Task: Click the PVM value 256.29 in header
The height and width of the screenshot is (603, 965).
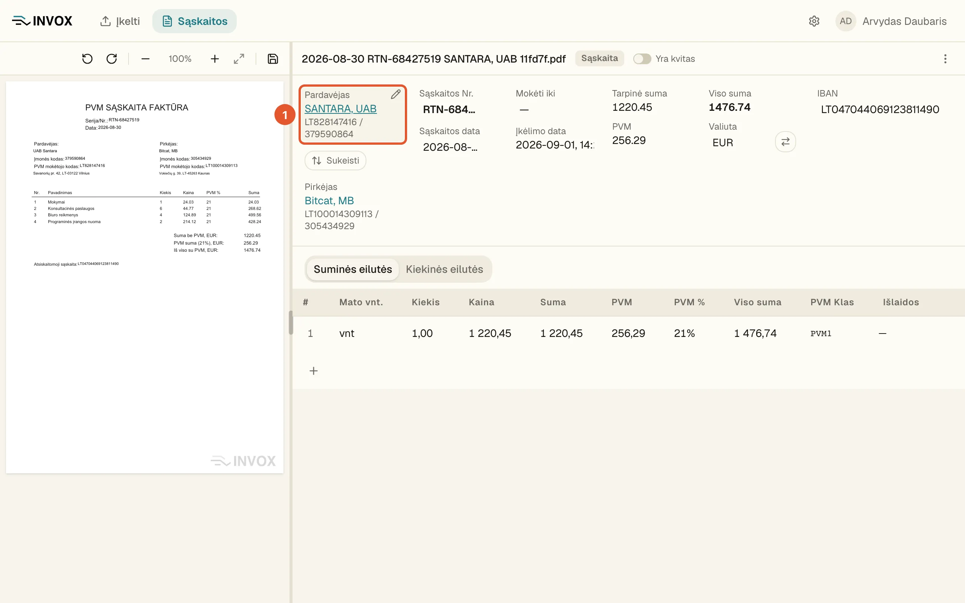Action: click(x=629, y=140)
